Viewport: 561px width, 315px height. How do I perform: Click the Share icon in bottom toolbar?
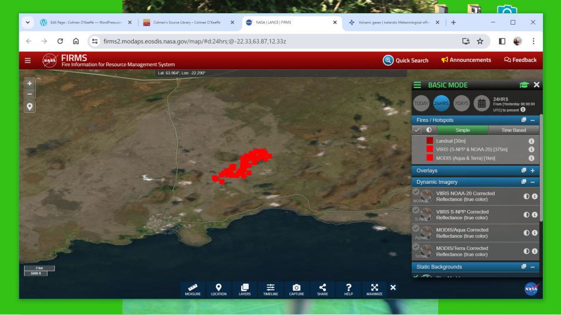(322, 289)
